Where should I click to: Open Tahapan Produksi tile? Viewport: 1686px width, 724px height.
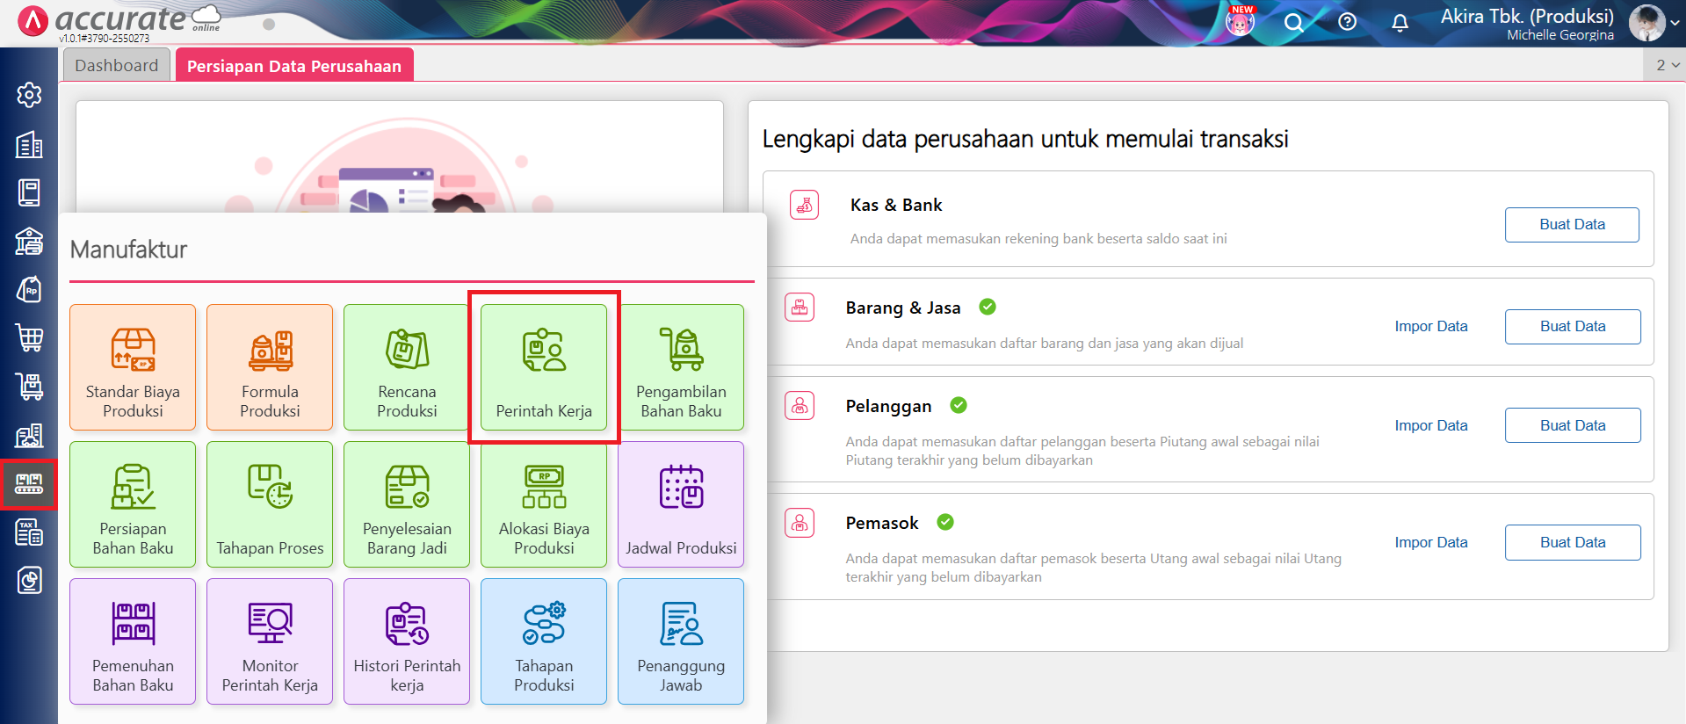[x=544, y=641]
